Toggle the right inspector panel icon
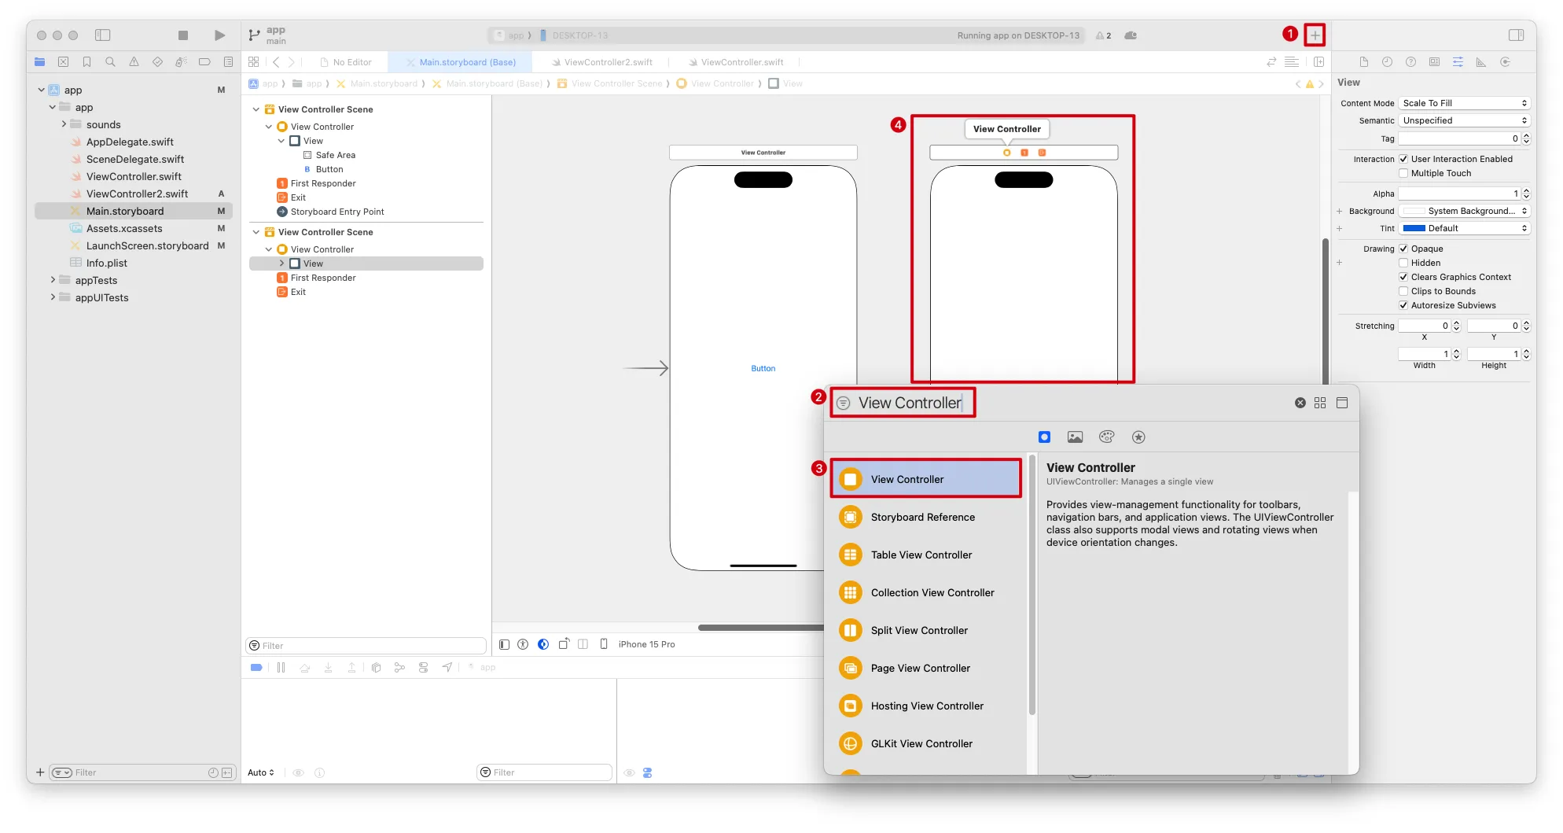Image resolution: width=1563 pixels, height=833 pixels. coord(1516,35)
